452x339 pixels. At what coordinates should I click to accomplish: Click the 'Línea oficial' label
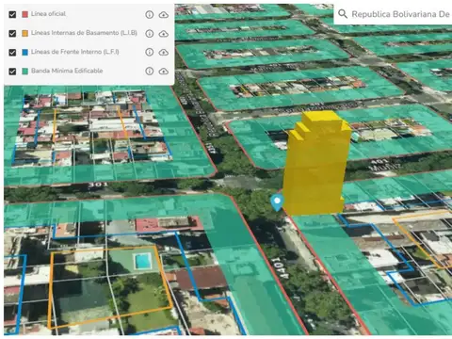[48, 14]
